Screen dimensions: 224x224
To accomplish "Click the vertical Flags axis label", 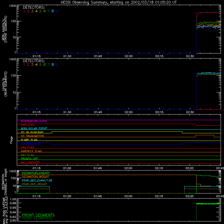I will coord(11,140).
